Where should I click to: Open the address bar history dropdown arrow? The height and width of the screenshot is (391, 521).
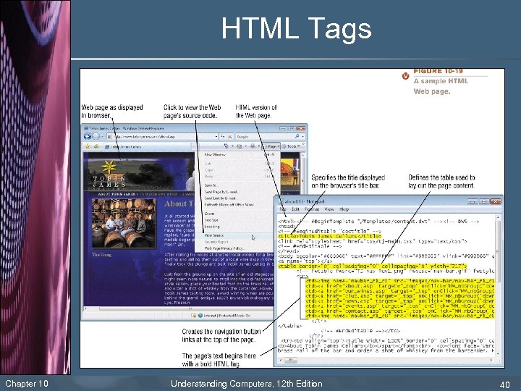[x=216, y=136]
